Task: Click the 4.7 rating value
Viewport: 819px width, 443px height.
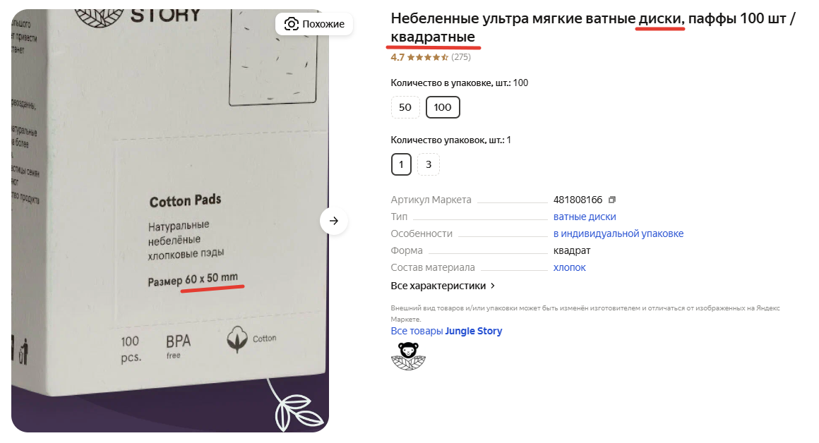Action: [397, 57]
